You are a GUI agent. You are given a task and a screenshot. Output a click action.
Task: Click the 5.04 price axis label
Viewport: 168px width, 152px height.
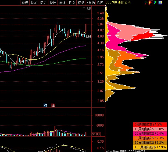click(x=101, y=24)
